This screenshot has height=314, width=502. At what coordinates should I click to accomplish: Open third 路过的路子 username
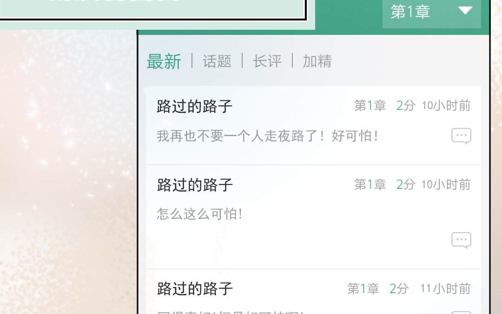click(195, 289)
